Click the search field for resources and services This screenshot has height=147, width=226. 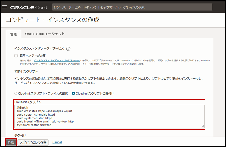pos(132,7)
